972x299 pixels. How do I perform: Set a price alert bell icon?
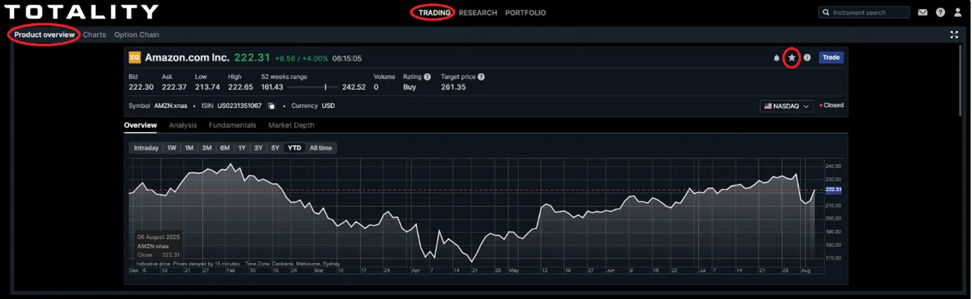pos(776,58)
